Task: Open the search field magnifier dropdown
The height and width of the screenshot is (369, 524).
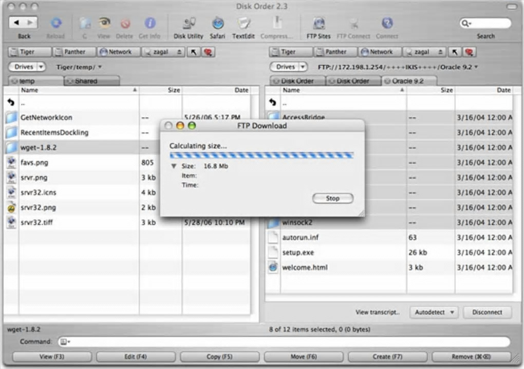Action: coord(466,24)
